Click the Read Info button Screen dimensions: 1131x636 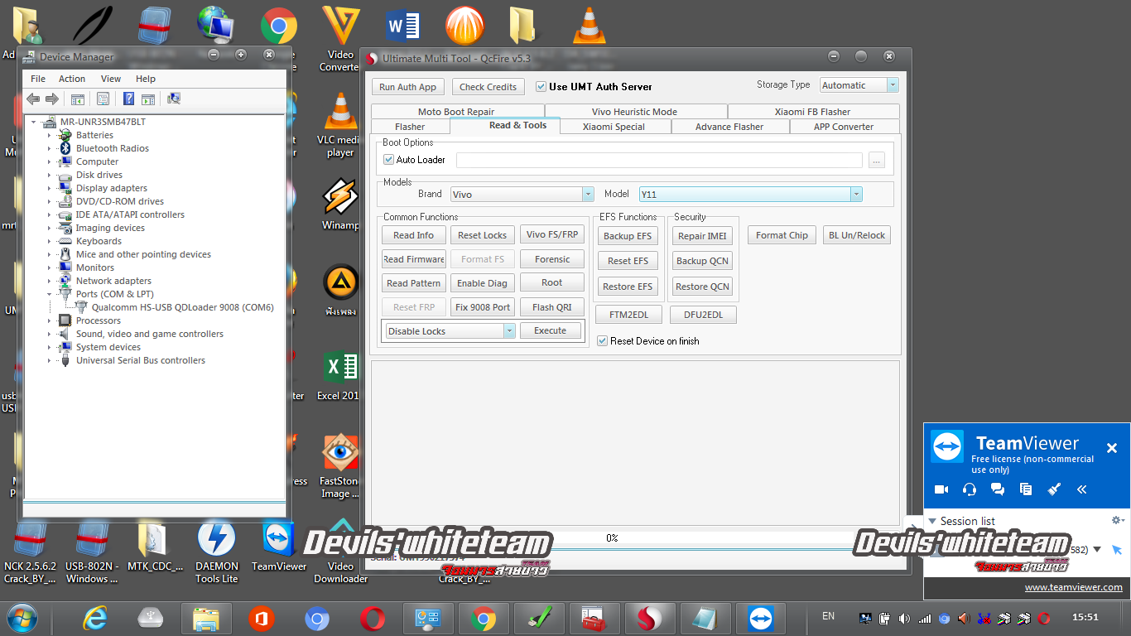414,235
